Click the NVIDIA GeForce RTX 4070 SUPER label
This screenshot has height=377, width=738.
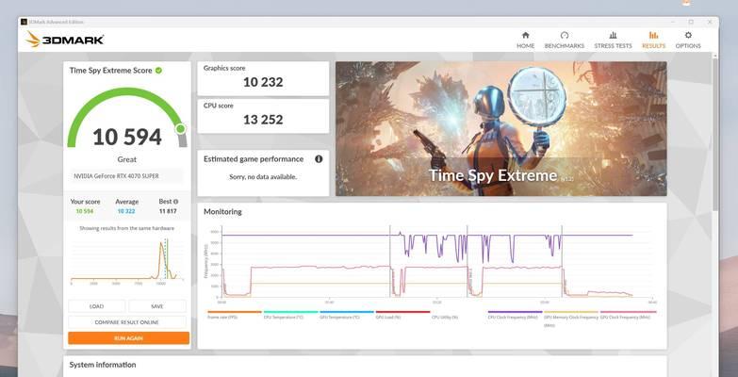click(116, 176)
